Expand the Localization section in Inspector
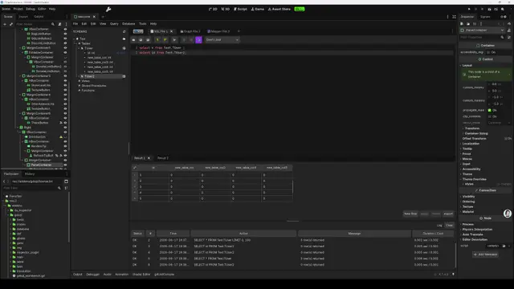Screen dimensions: 514x289 point(471,144)
